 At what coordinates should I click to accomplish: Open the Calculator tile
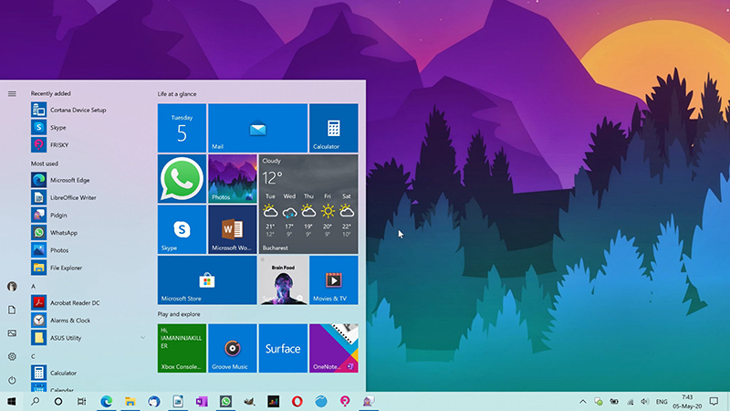coord(333,128)
